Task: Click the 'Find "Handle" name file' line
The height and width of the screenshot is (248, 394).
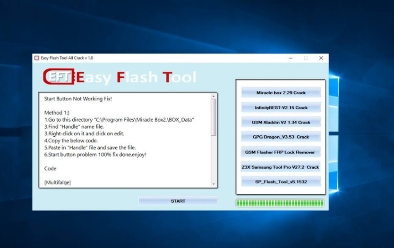Action: point(74,127)
